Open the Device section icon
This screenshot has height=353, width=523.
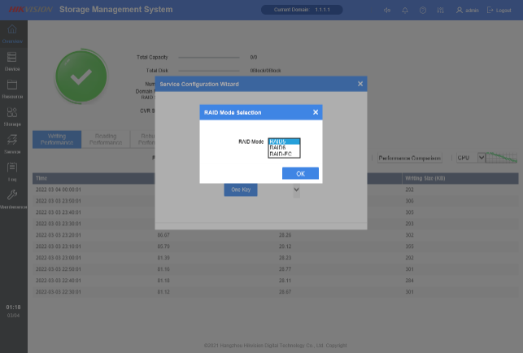tap(12, 61)
